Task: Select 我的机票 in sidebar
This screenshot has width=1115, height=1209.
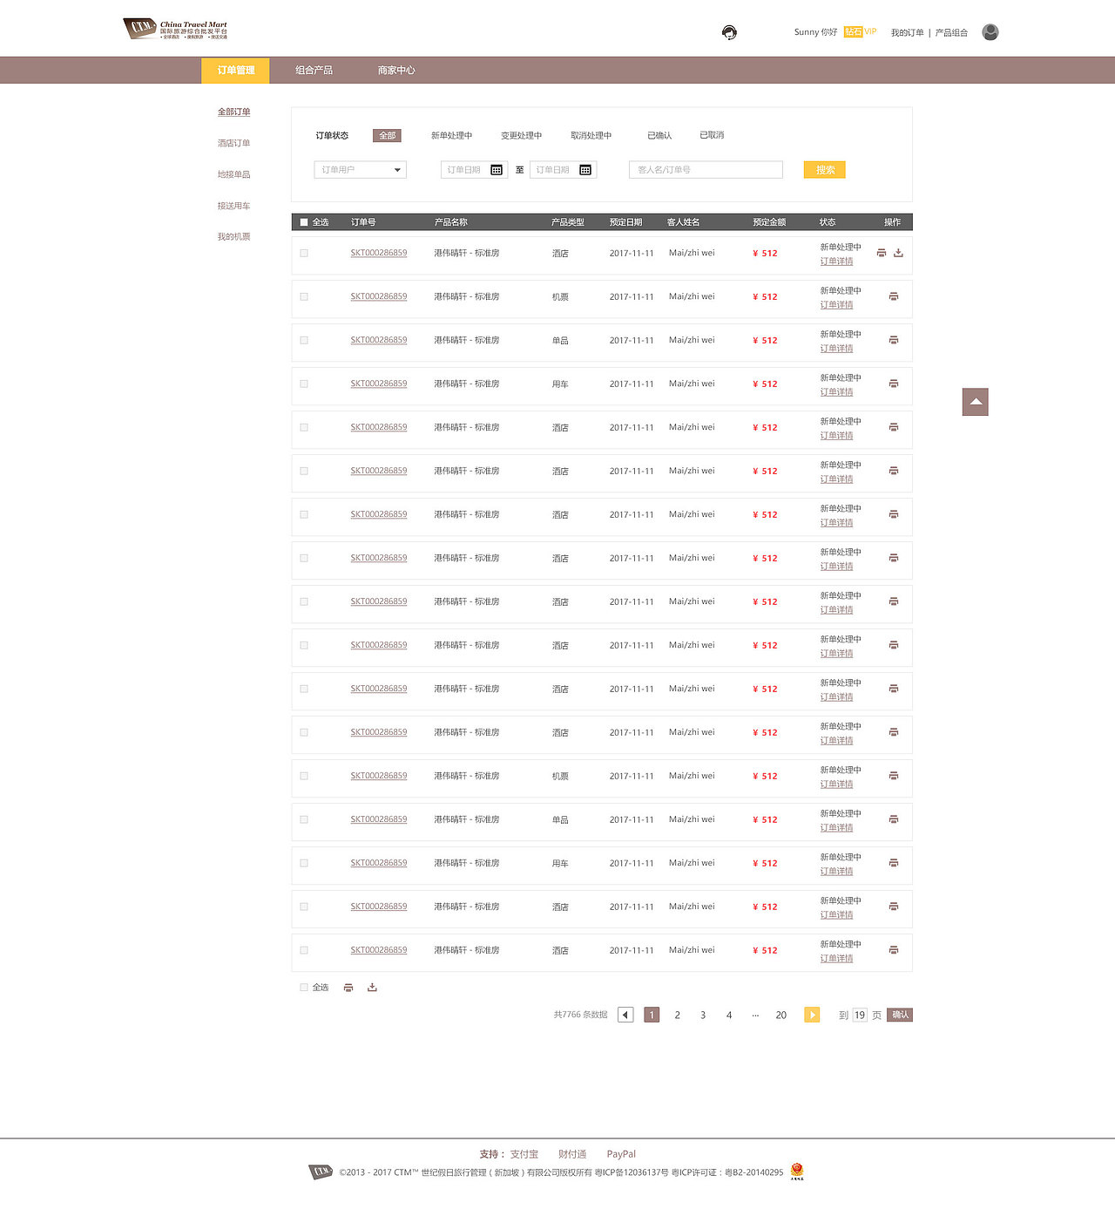Action: [233, 237]
